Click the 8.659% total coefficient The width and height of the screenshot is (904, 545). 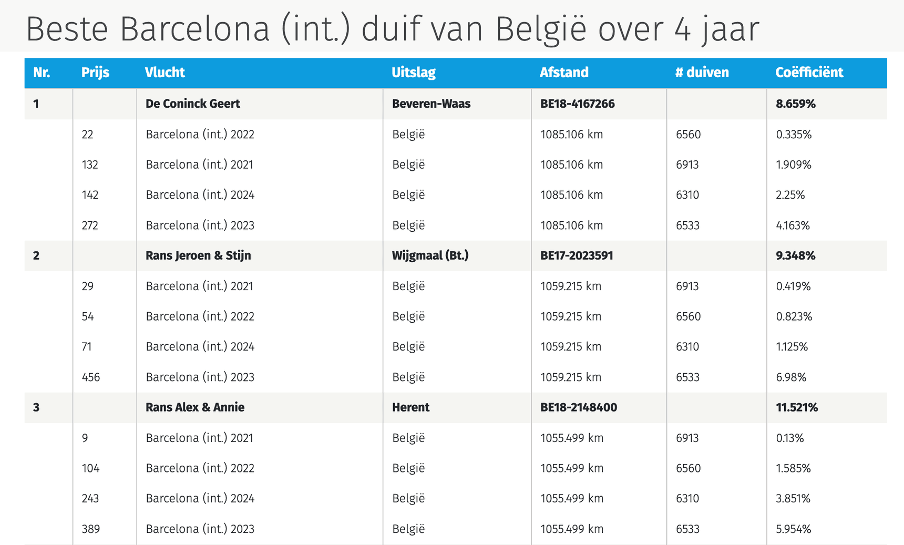(795, 104)
